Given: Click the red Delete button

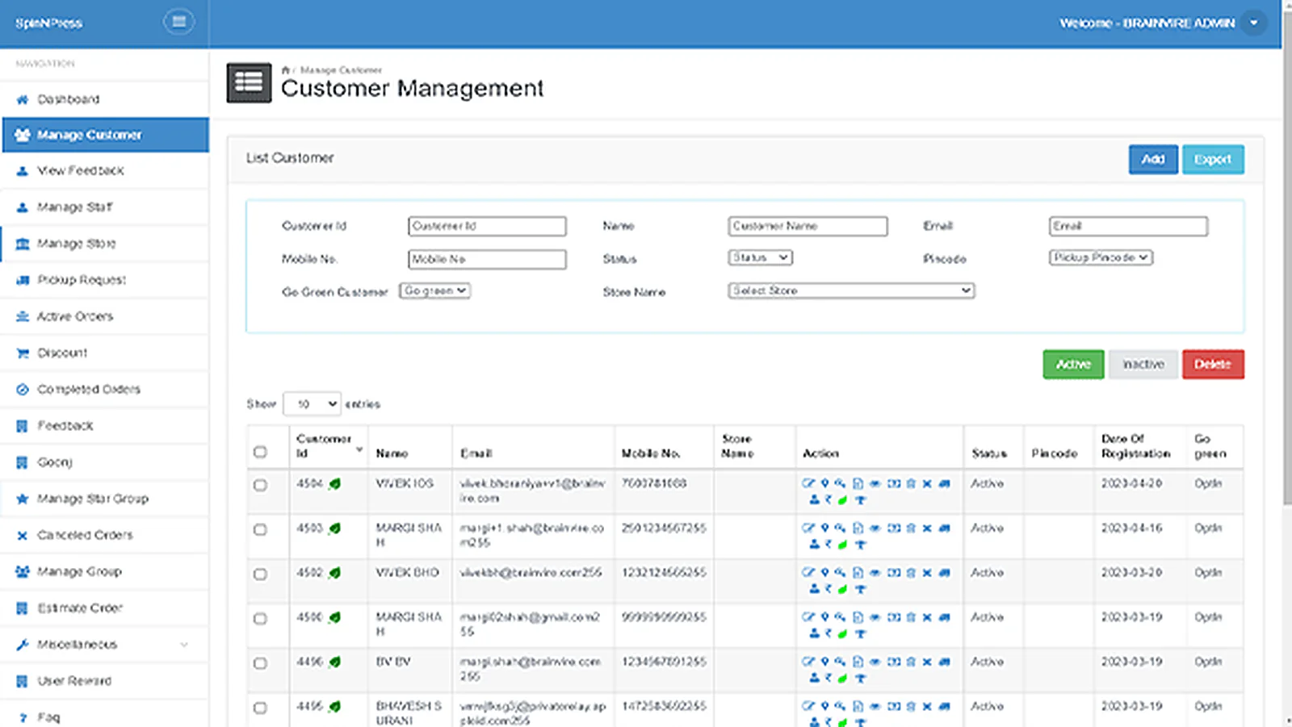Looking at the screenshot, I should pos(1213,364).
